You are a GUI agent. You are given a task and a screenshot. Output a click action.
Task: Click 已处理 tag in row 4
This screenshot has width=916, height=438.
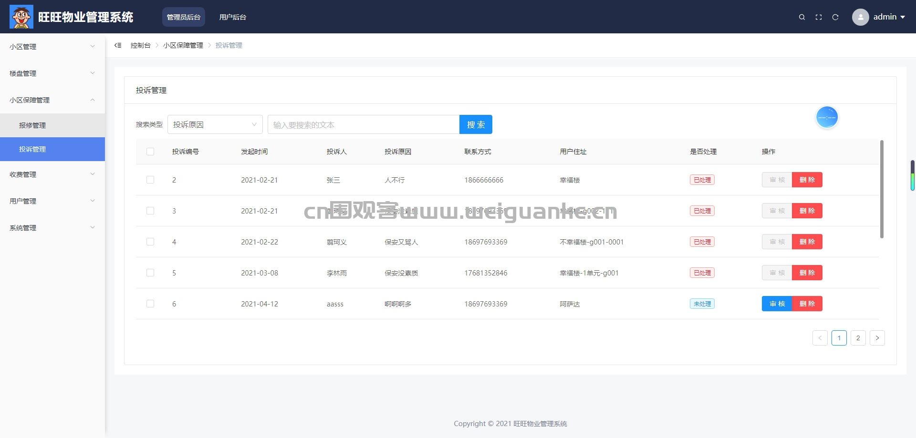click(x=702, y=242)
